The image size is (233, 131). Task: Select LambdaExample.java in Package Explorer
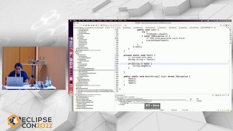(x=85, y=58)
